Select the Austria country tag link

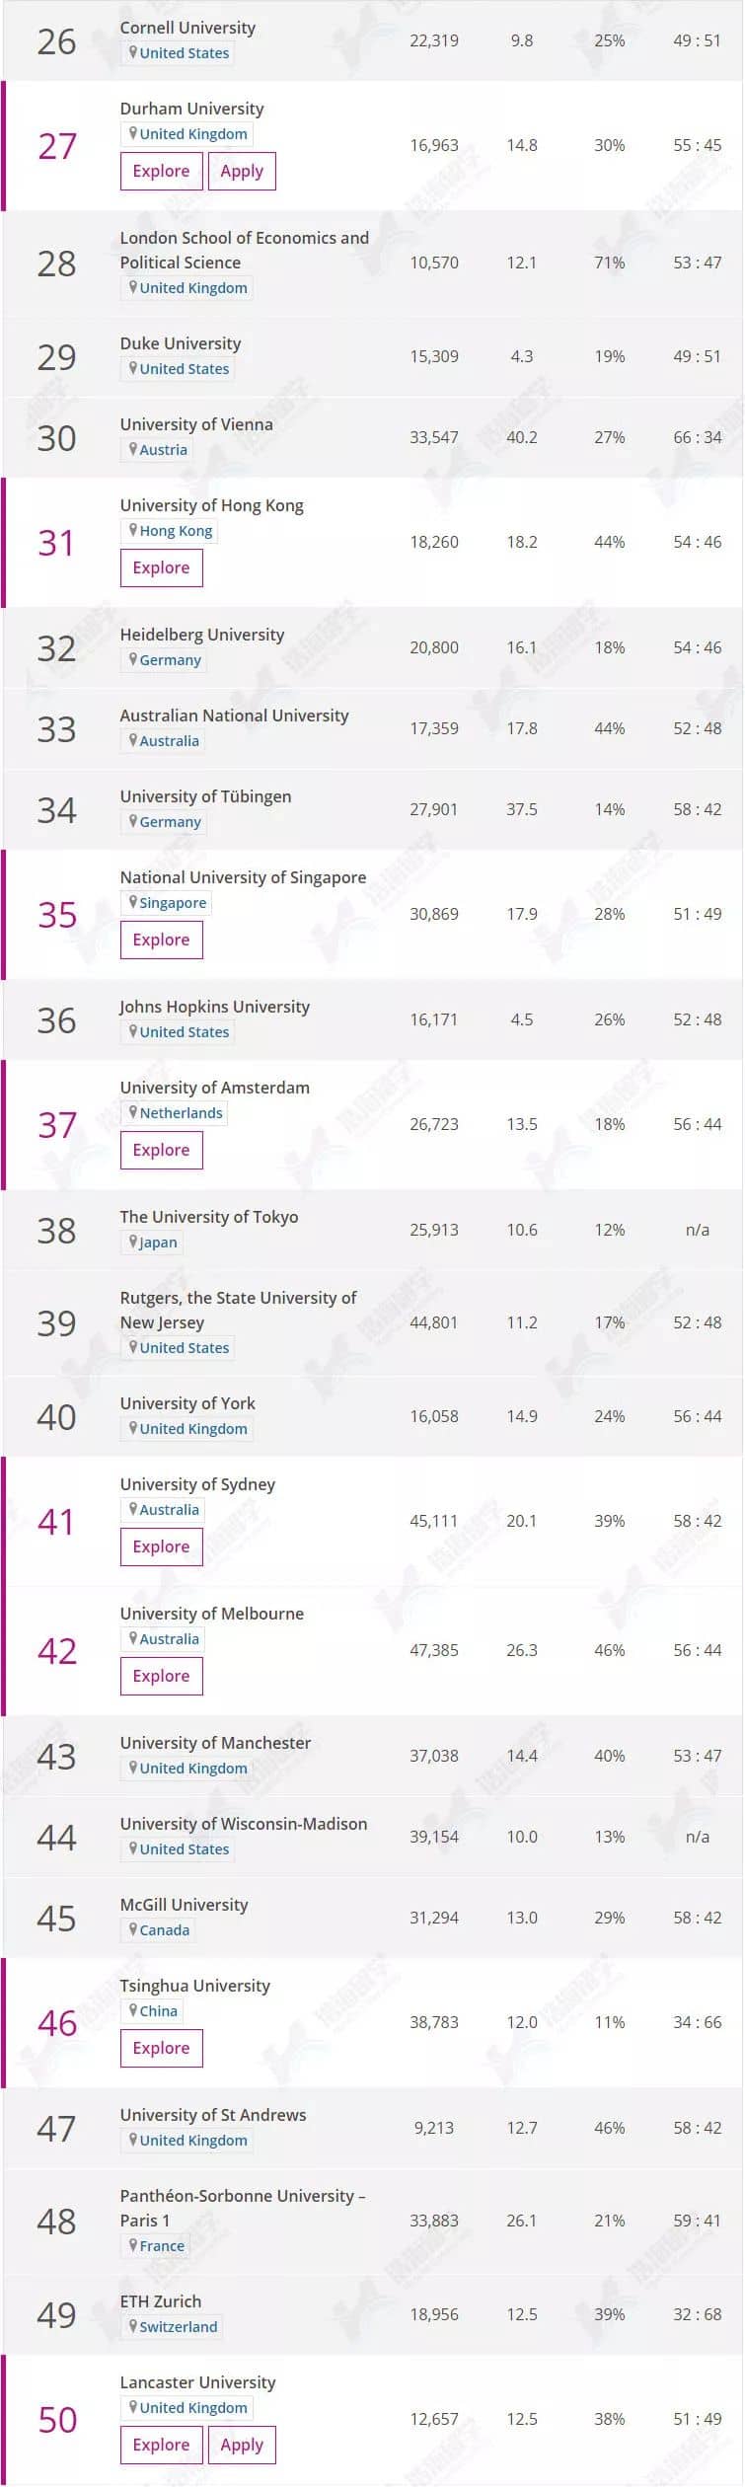163,449
